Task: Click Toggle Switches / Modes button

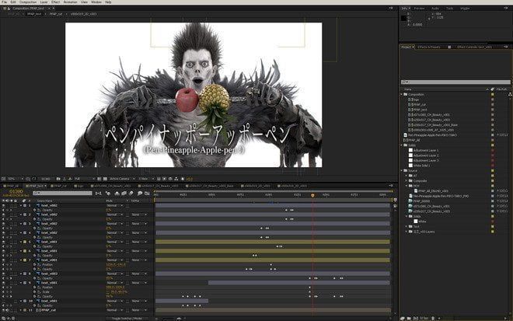Action: (127, 319)
